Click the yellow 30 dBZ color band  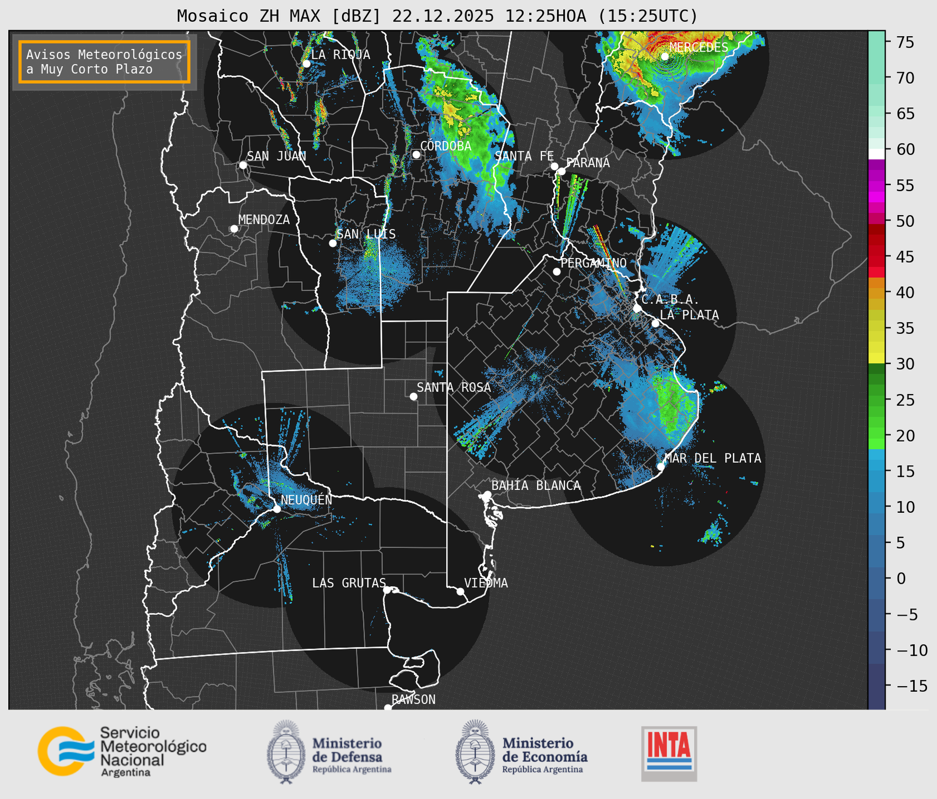coord(876,358)
